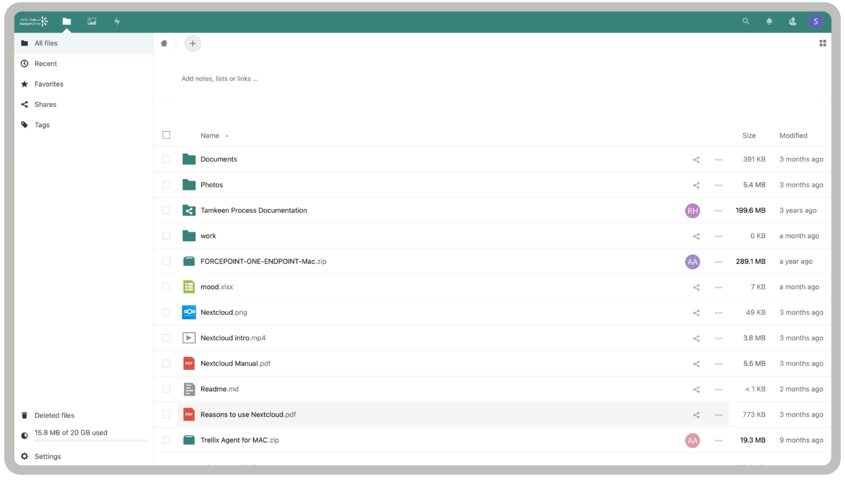Open more actions menu for mood.xlsx

tap(718, 287)
